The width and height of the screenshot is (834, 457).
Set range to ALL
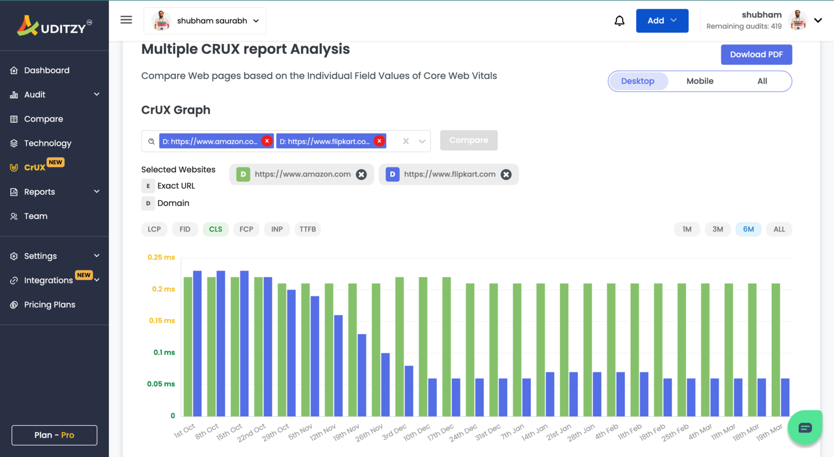click(x=779, y=229)
